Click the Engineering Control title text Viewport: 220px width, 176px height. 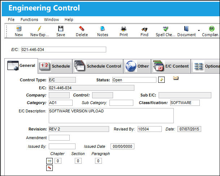[x=44, y=8]
